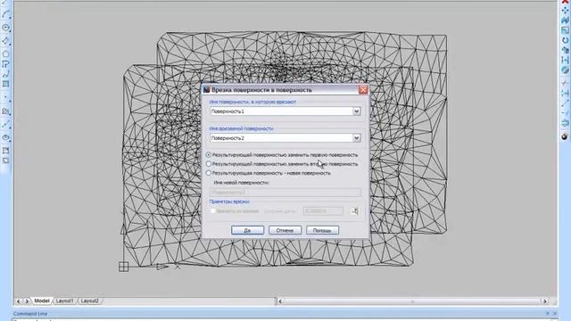Select the point draw tool
The image size is (571, 321).
pyautogui.click(x=5, y=97)
